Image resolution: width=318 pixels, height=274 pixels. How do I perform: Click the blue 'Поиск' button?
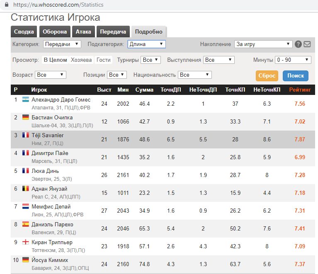coord(296,76)
